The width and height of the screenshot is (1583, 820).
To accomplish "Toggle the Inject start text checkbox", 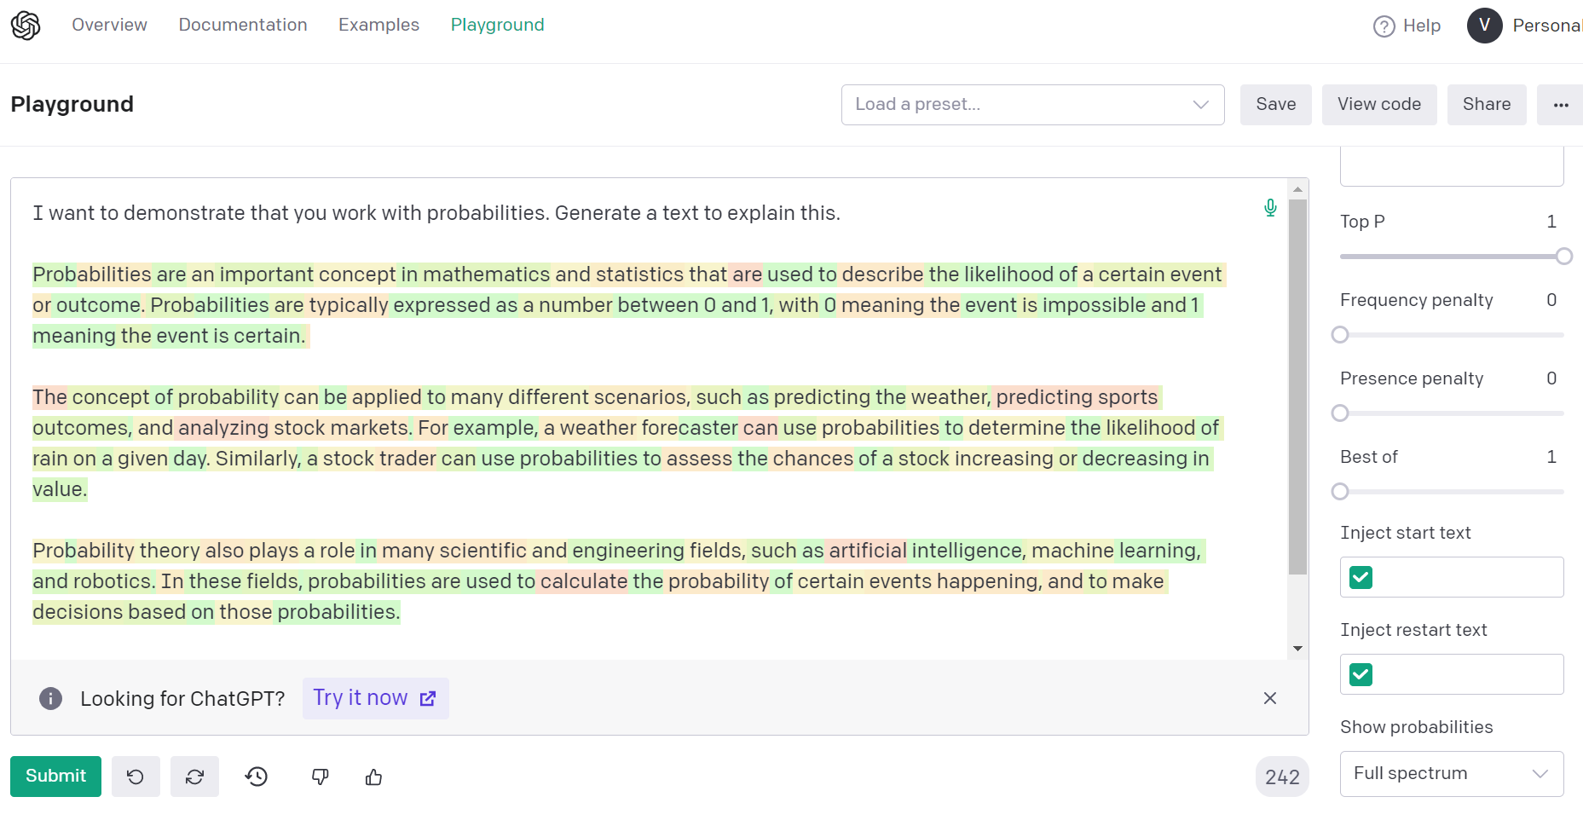I will pyautogui.click(x=1361, y=578).
